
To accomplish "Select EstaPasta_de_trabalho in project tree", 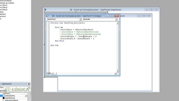I will coord(7,3).
